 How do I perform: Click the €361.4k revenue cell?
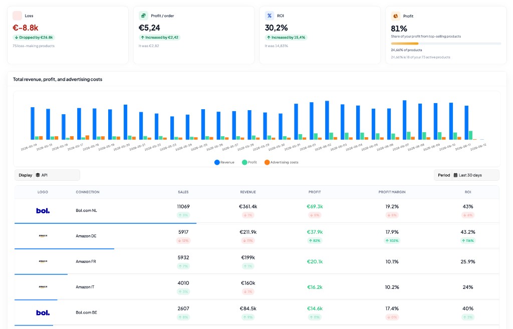pyautogui.click(x=248, y=206)
